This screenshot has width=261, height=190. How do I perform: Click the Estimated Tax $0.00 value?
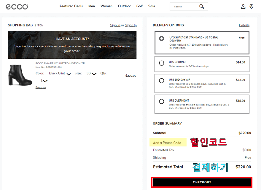pyautogui.click(x=247, y=150)
